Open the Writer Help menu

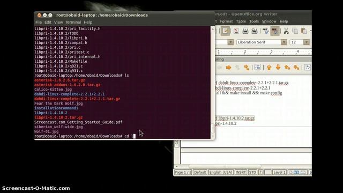pyautogui.click(x=284, y=21)
